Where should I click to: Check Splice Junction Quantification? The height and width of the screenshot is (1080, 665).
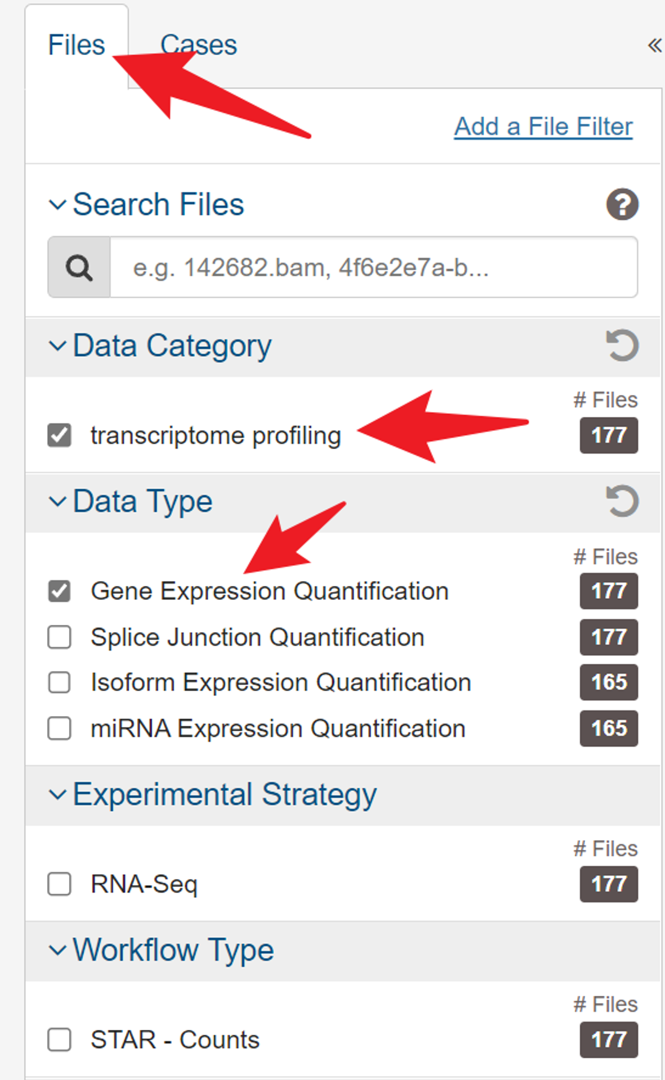coord(59,637)
